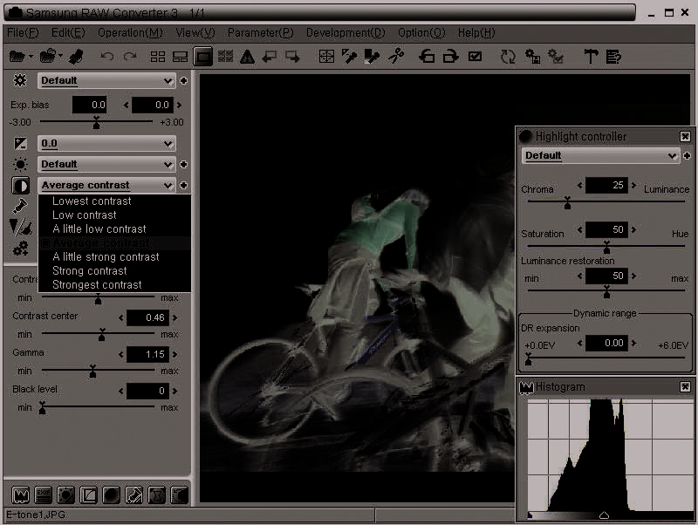Open the tone curve panel icon
Viewport: 698px width, 525px height.
pos(89,494)
